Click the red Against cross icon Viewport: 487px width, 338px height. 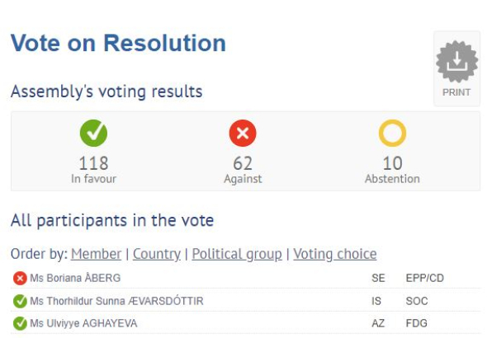tap(243, 133)
